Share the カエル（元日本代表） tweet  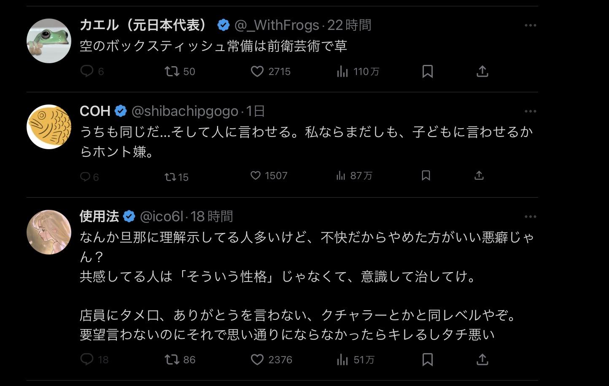(x=482, y=71)
